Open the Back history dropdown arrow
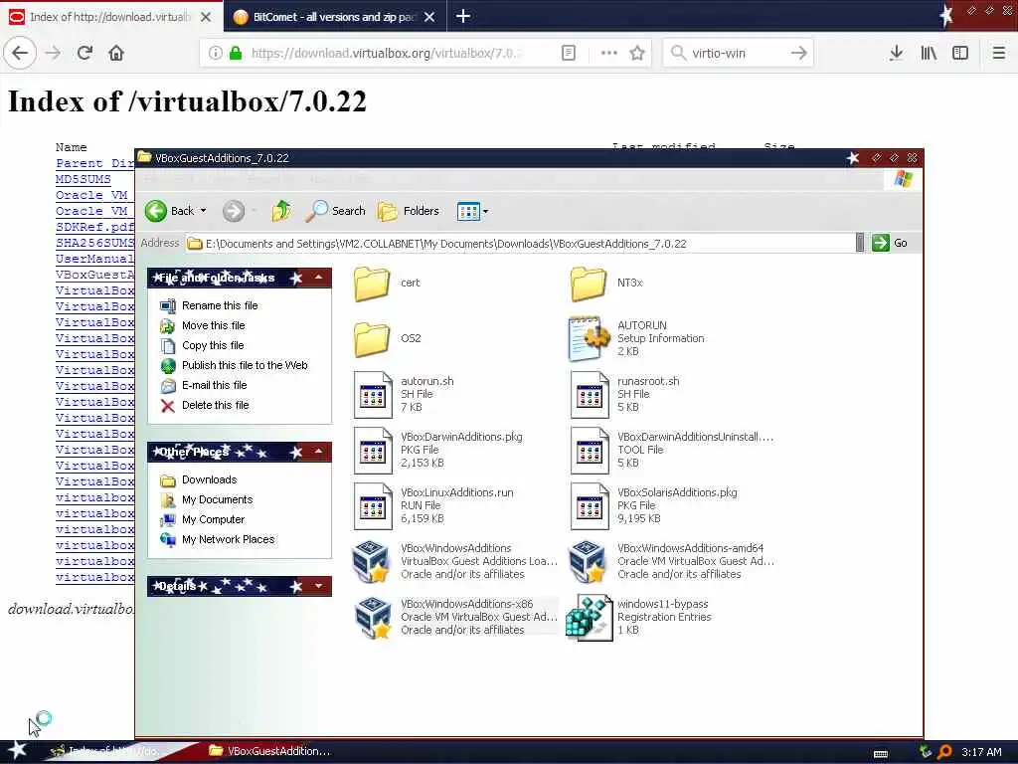The image size is (1018, 764). (x=203, y=211)
